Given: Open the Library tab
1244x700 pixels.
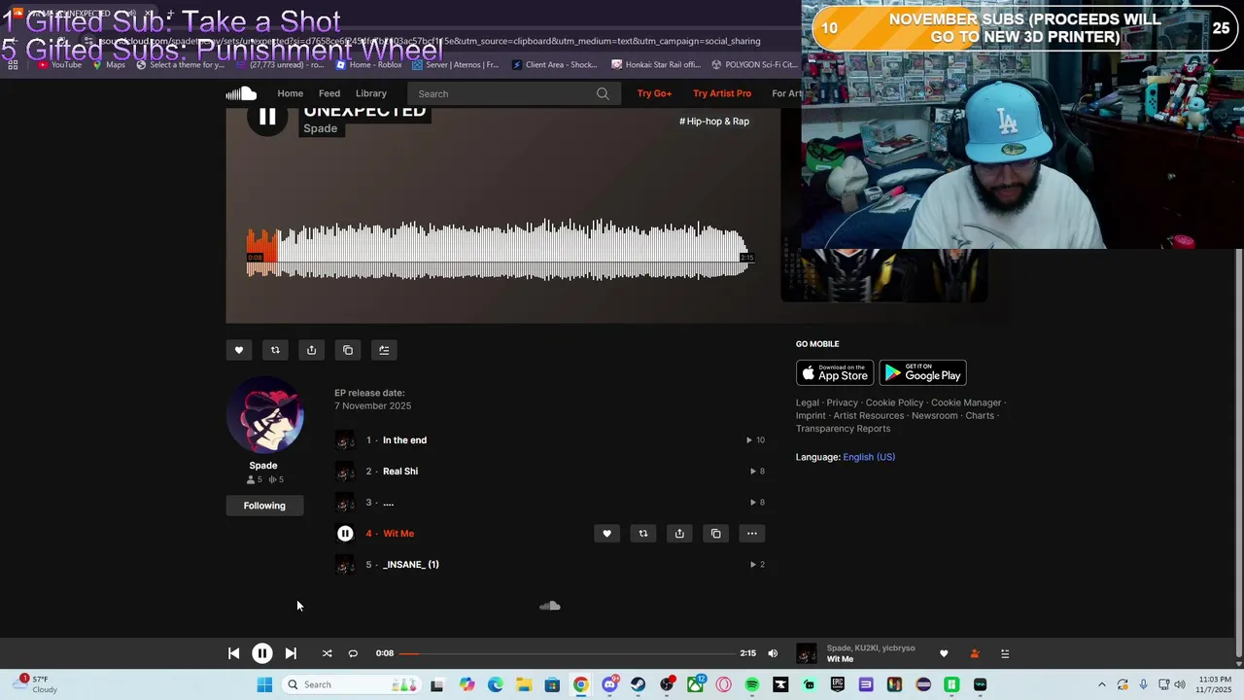Looking at the screenshot, I should tap(371, 93).
